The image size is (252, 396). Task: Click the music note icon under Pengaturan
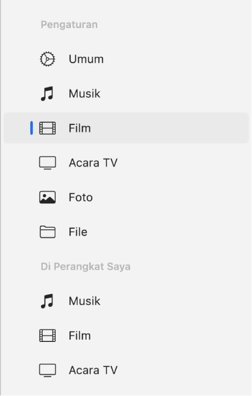coord(47,94)
